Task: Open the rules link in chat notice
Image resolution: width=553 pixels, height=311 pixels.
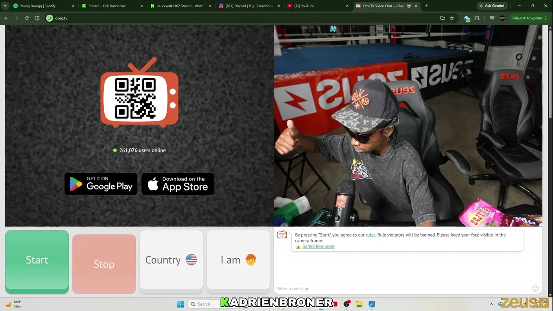Action: coord(371,235)
